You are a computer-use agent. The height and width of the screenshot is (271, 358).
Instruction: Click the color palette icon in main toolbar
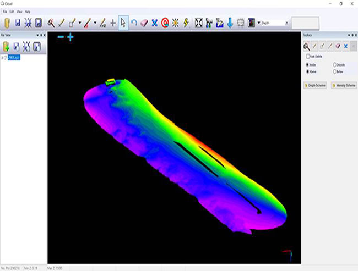pyautogui.click(x=251, y=23)
